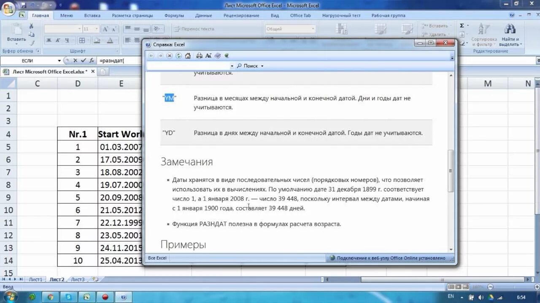Show Help table of contents book icon

[x=218, y=56]
